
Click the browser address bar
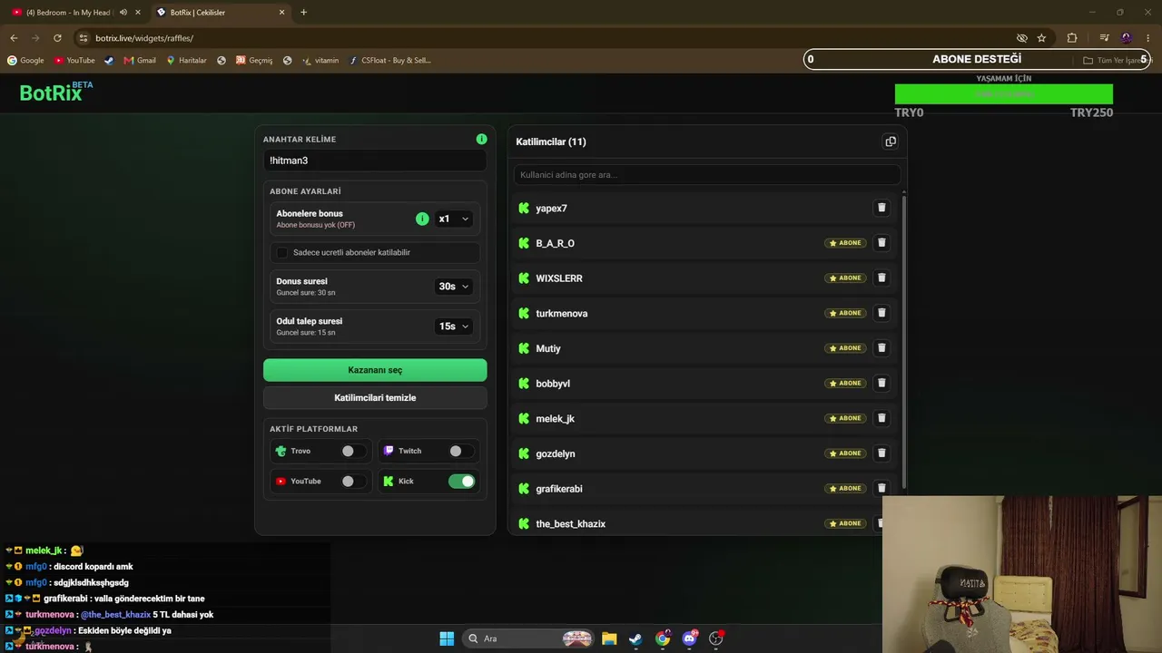[545, 38]
